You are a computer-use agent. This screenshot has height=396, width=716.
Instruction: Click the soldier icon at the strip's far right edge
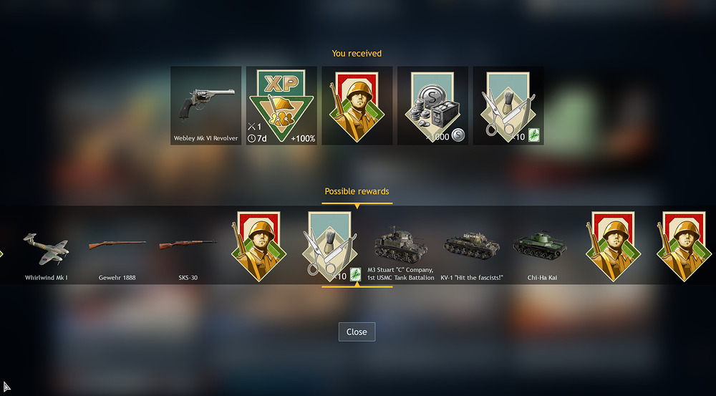(684, 246)
